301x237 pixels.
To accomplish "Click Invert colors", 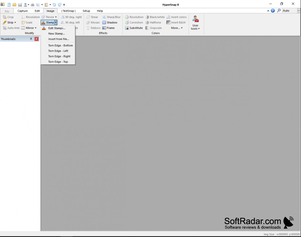I will [x=177, y=17].
